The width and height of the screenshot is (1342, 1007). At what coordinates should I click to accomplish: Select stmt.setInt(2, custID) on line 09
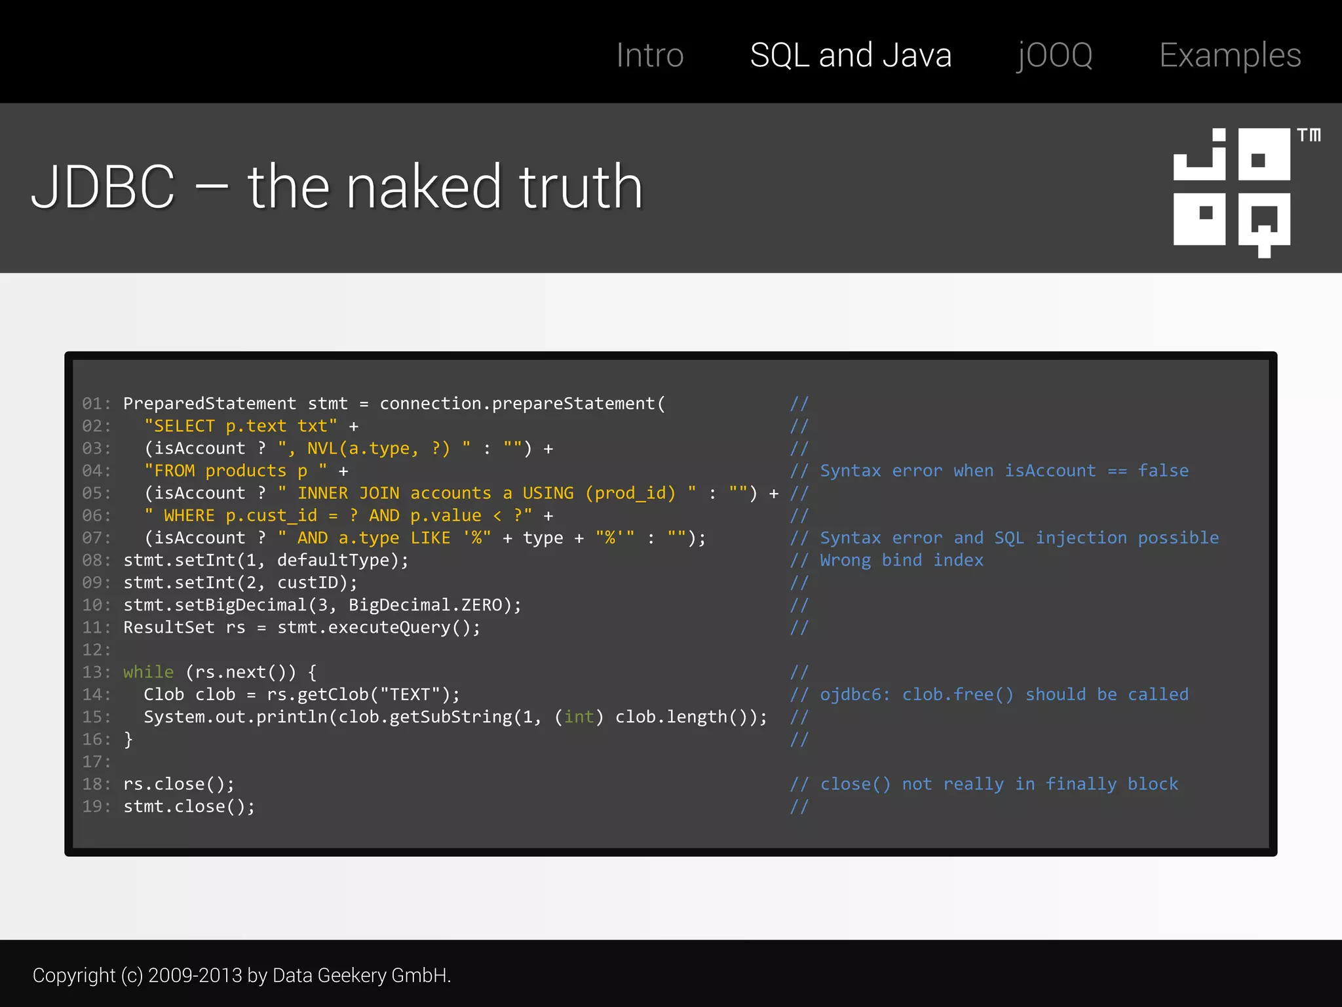click(240, 583)
